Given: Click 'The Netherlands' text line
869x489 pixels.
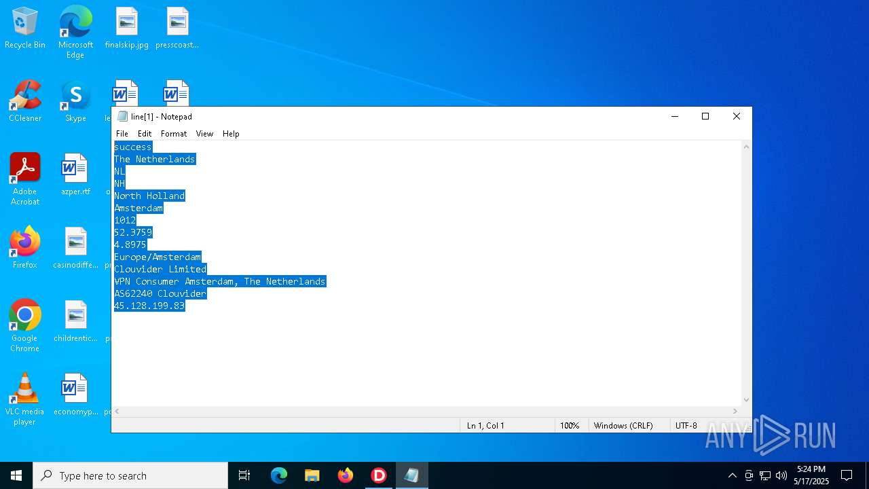Looking at the screenshot, I should [x=155, y=159].
